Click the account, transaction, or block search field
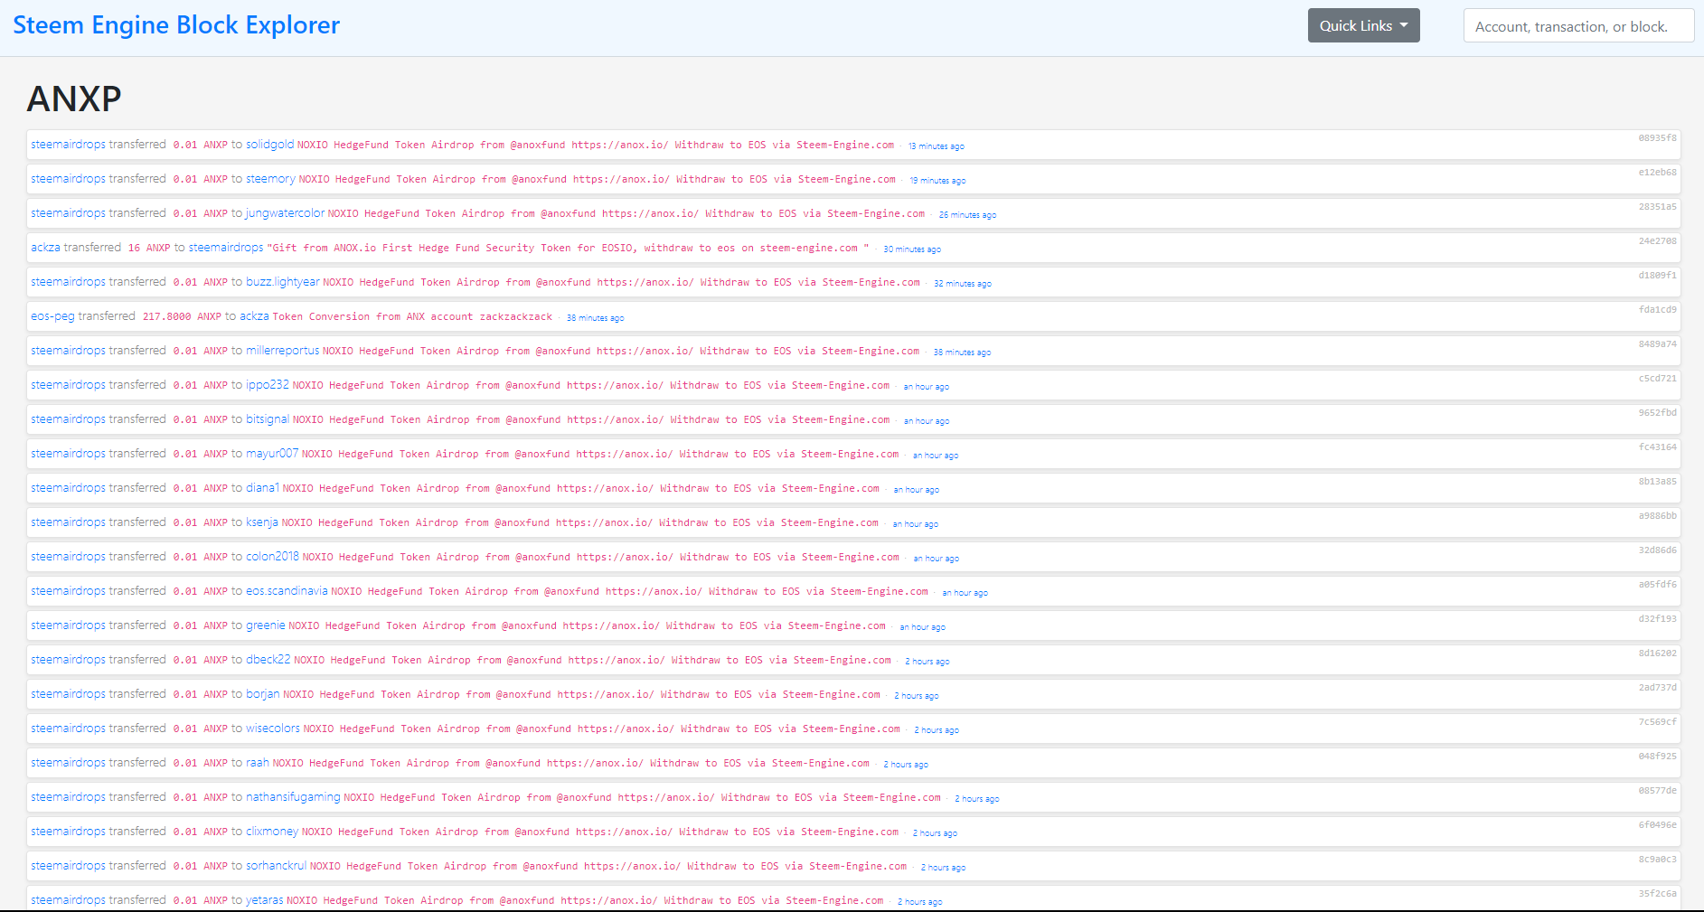The height and width of the screenshot is (912, 1704). [x=1577, y=26]
